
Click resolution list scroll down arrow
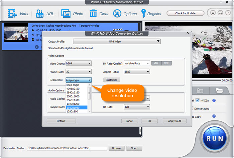(x=90, y=111)
